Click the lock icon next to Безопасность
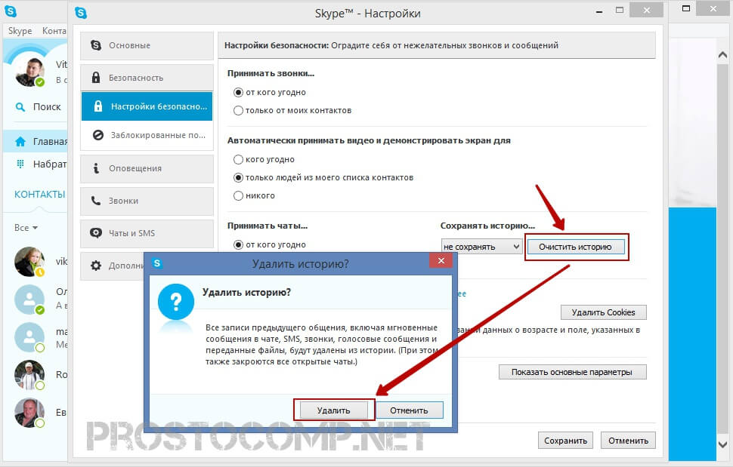 click(96, 78)
